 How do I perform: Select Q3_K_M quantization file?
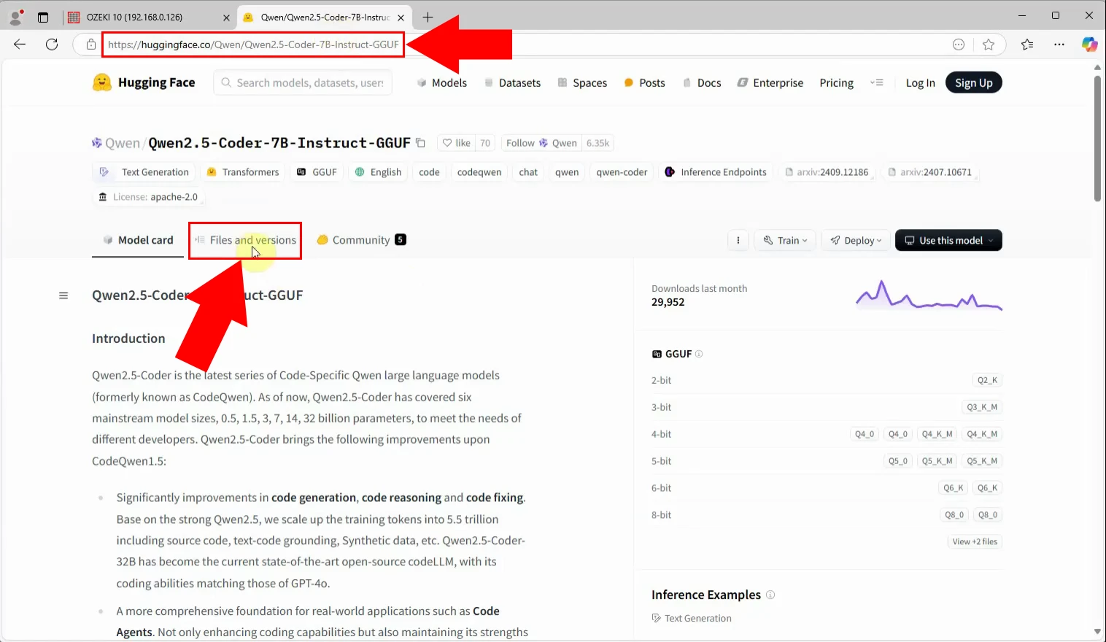[982, 407]
